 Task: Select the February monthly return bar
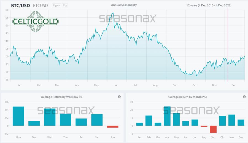pyautogui.click(x=149, y=121)
